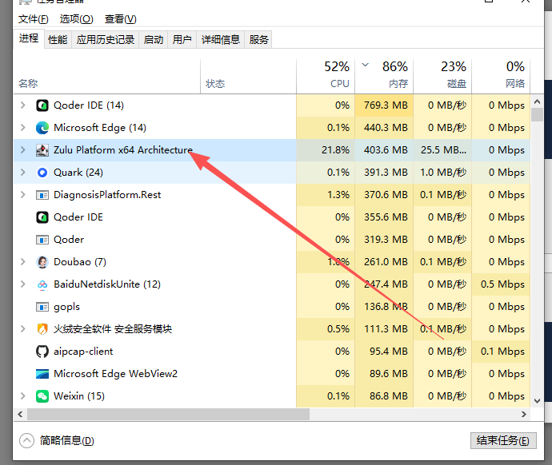Click the aipcap-client GitHub-style icon
This screenshot has height=465, width=552.
42,352
